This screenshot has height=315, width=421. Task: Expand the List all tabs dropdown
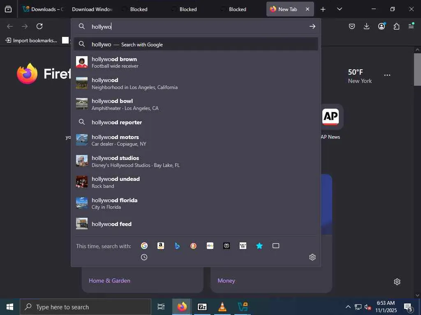(339, 9)
